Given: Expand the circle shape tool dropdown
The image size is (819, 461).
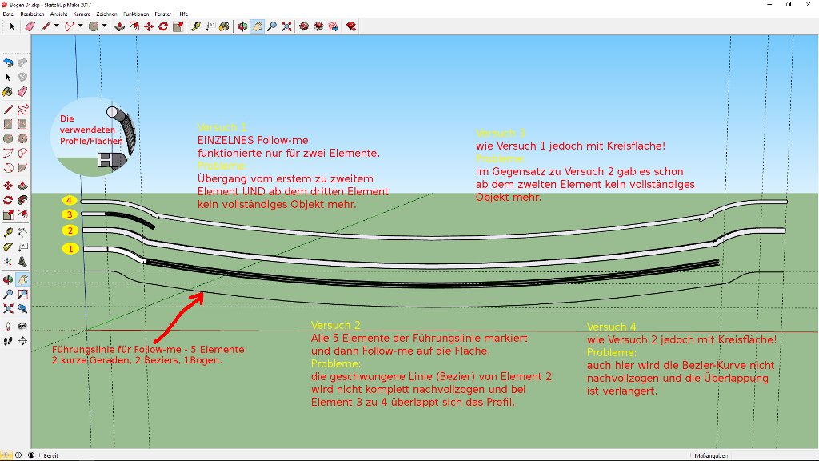Looking at the screenshot, I should [105, 26].
